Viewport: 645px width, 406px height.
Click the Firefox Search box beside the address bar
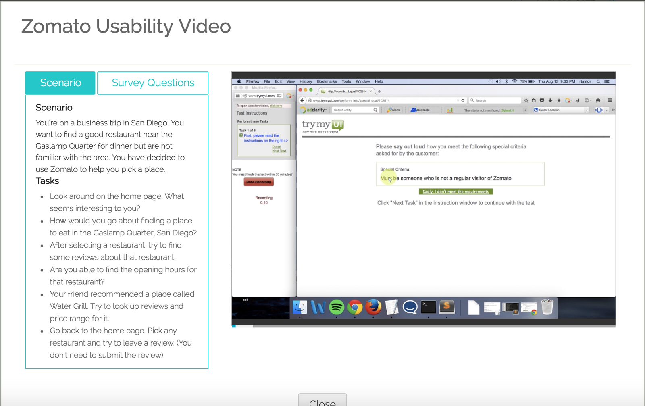495,100
